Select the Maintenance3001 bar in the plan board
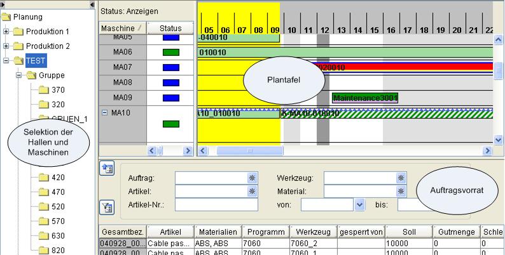The width and height of the screenshot is (505, 255). tap(365, 98)
